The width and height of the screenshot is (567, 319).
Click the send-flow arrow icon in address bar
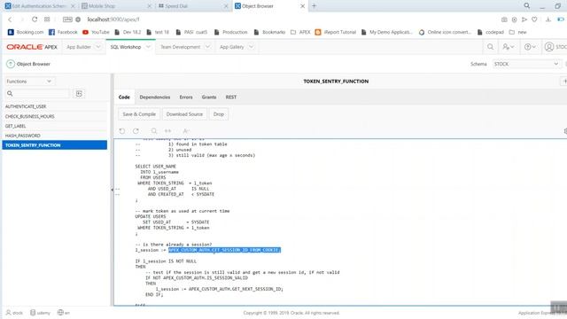[x=524, y=19]
